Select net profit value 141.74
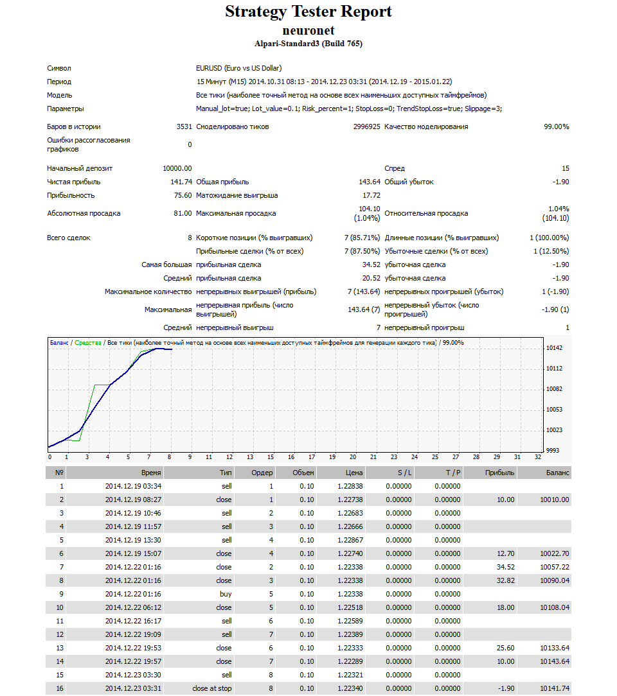The width and height of the screenshot is (617, 696). point(181,182)
